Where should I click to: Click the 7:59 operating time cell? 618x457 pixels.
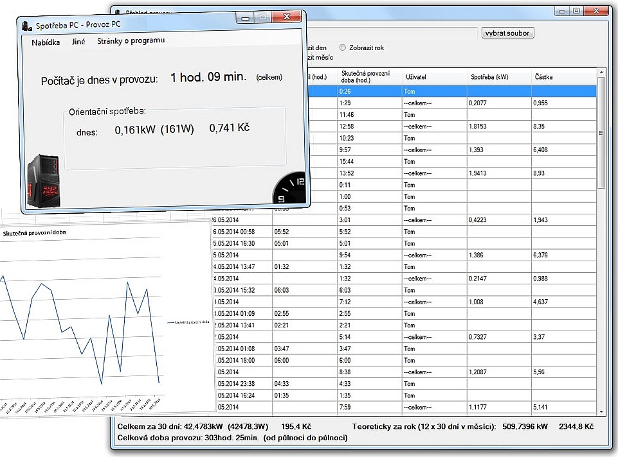click(370, 408)
